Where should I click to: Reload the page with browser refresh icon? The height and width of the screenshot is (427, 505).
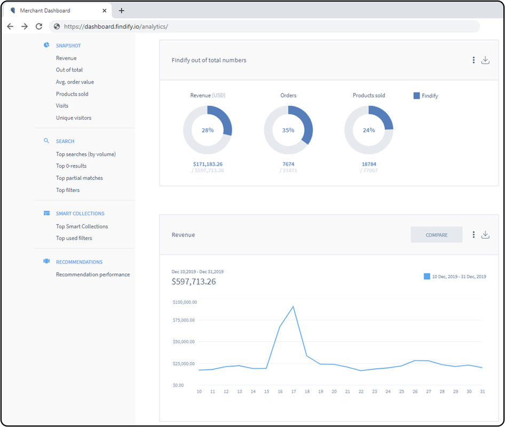coord(38,26)
